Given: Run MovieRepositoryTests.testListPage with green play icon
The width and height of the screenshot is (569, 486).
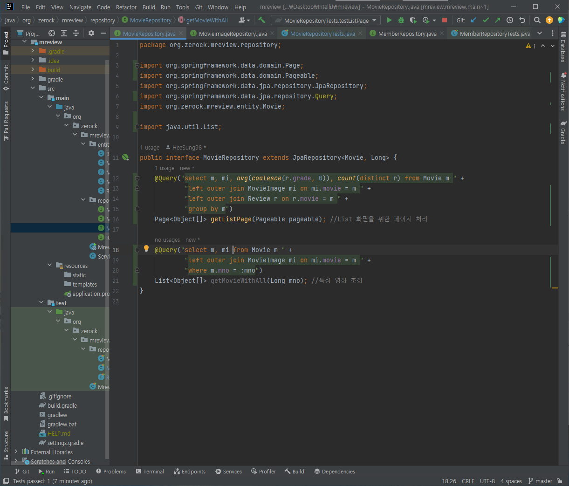Looking at the screenshot, I should coord(389,20).
